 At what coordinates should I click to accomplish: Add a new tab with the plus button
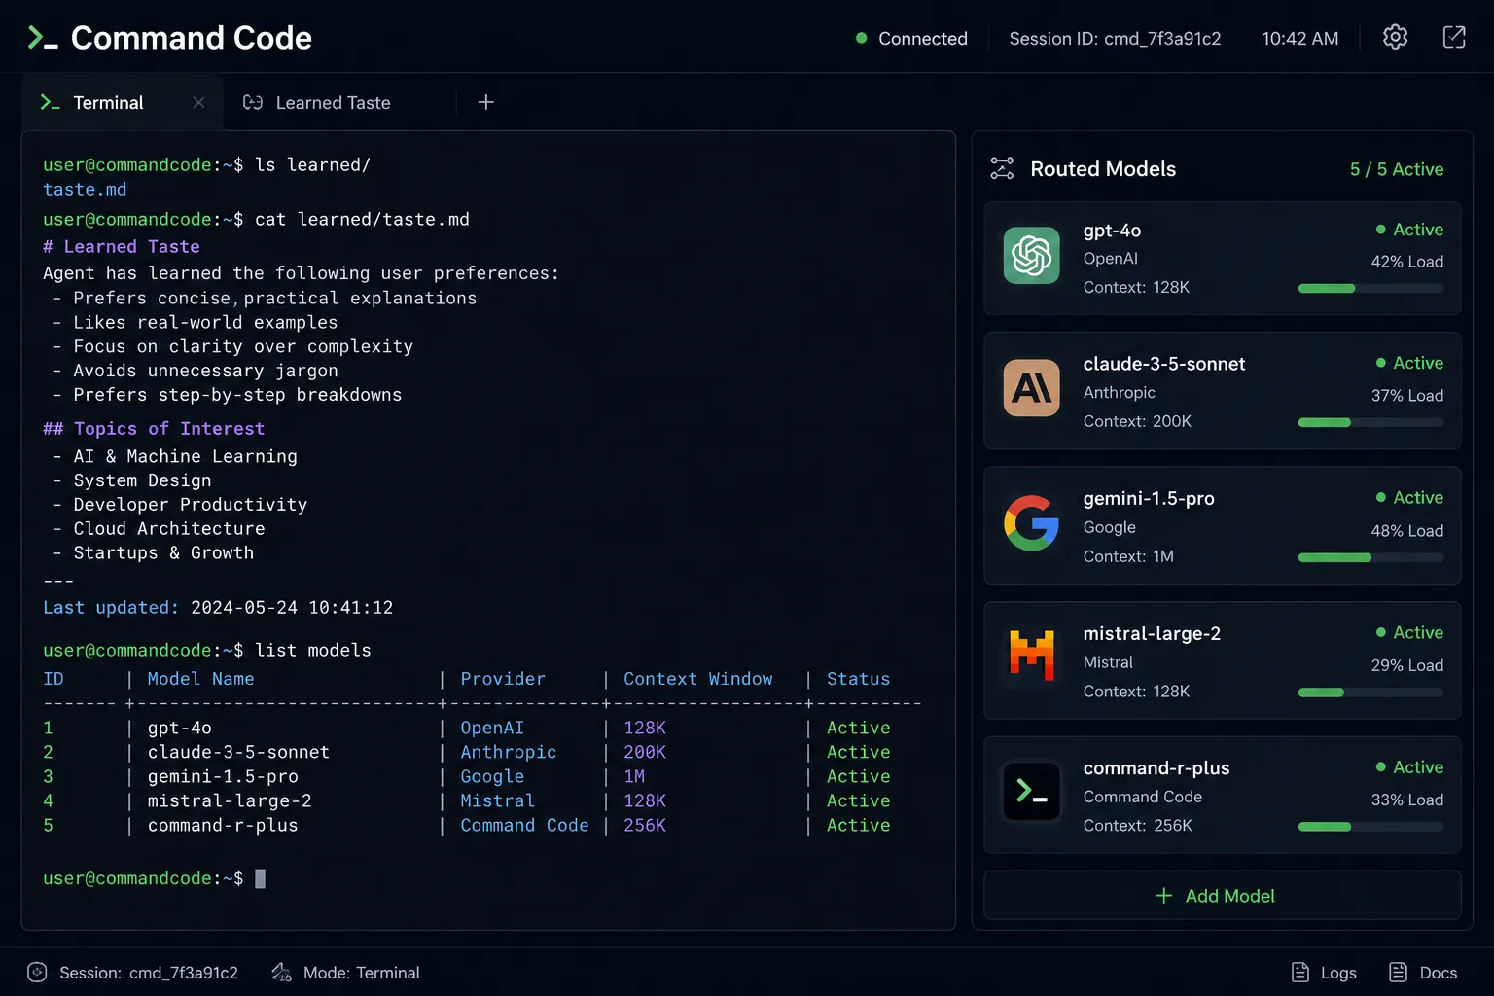(486, 102)
